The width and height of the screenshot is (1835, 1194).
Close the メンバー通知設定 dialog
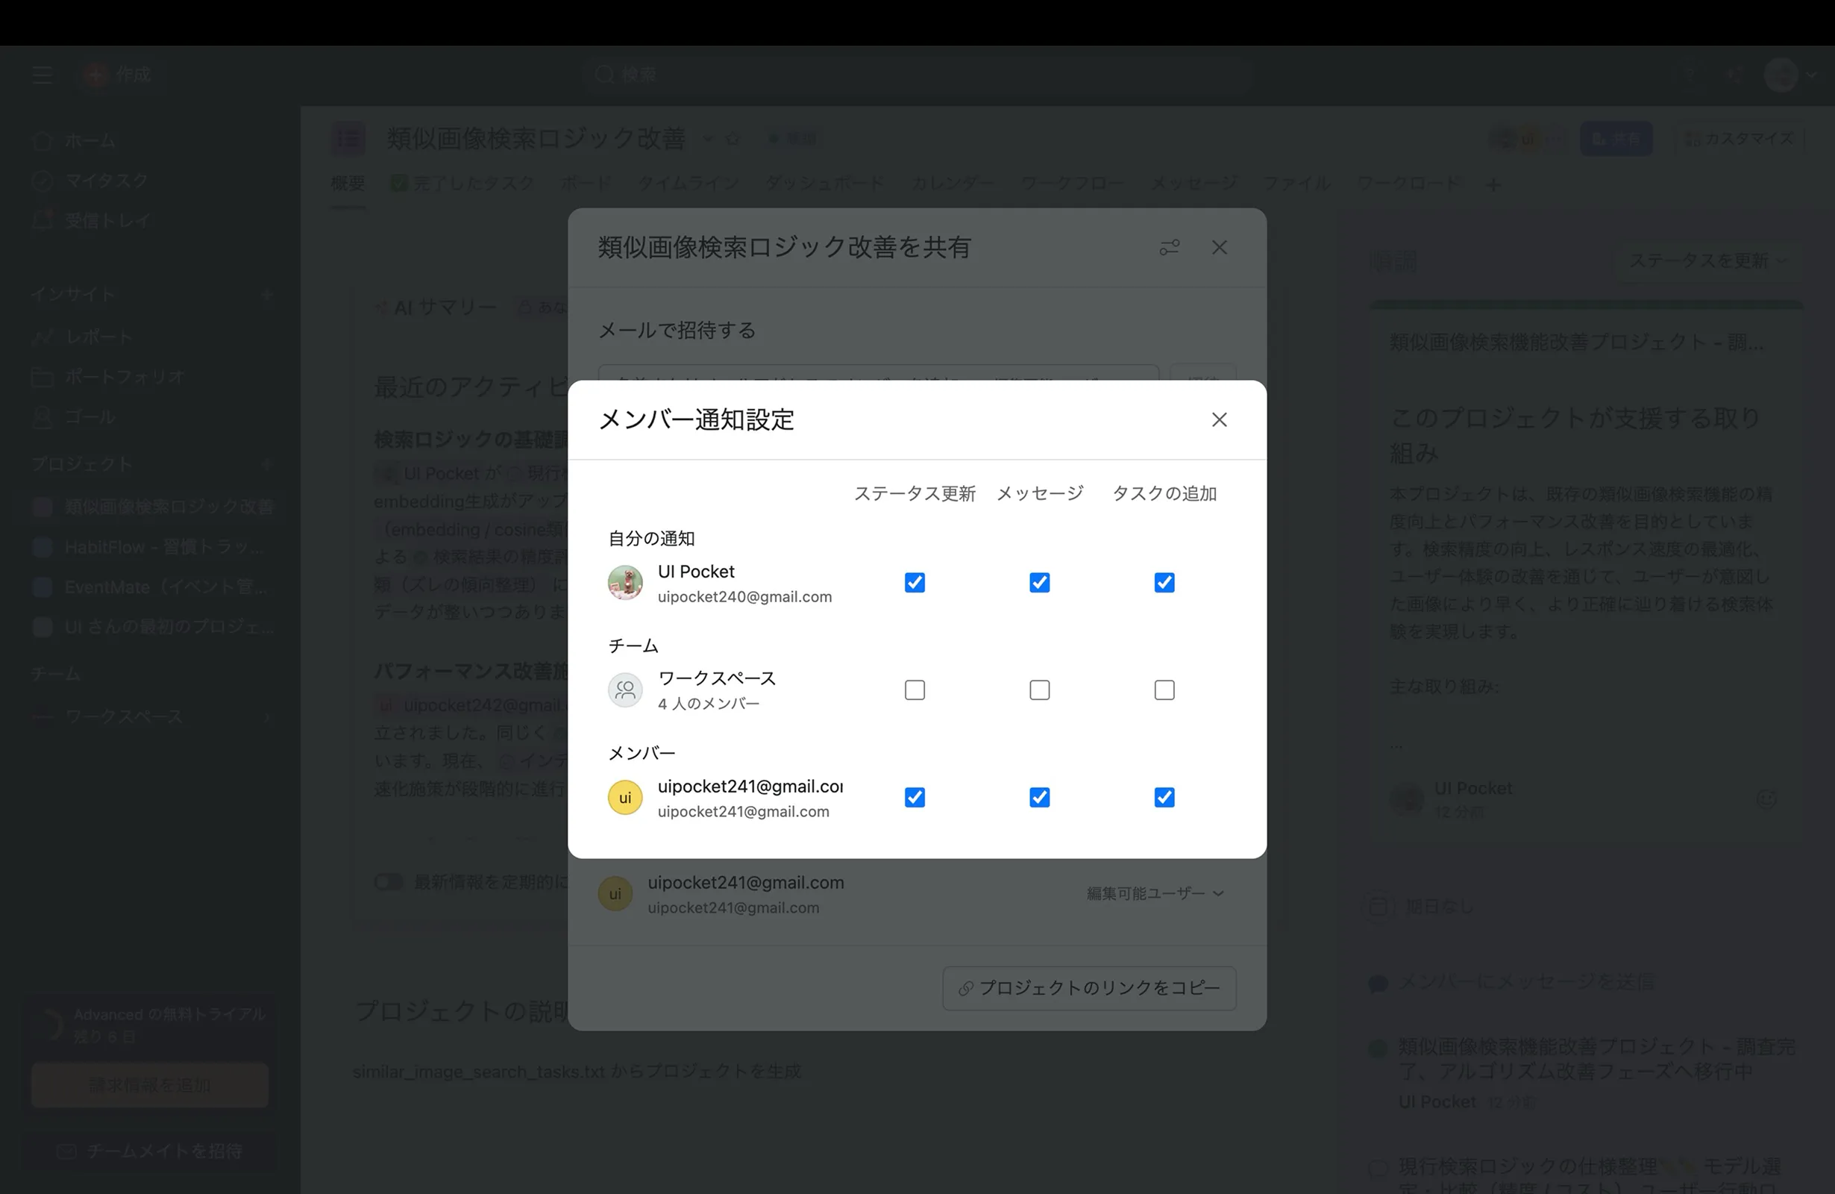pos(1219,419)
